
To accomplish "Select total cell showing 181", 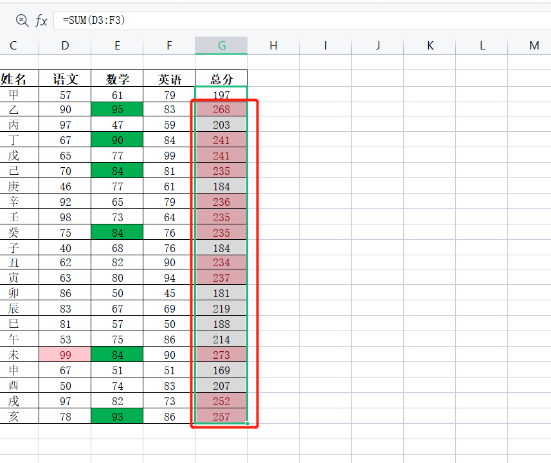I will click(x=221, y=293).
